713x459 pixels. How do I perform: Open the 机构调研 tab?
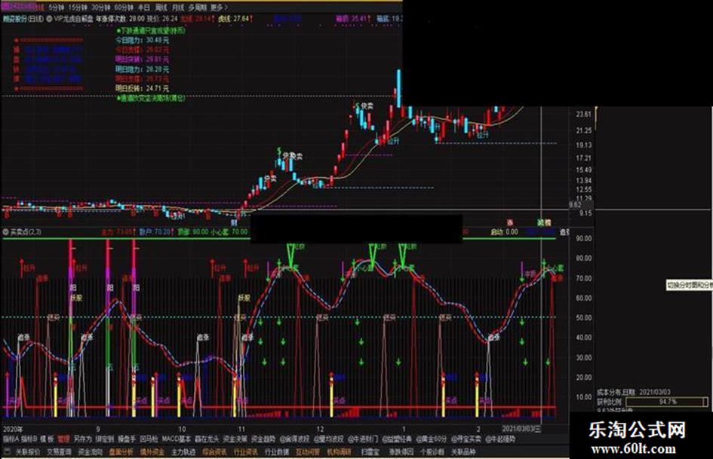point(340,452)
